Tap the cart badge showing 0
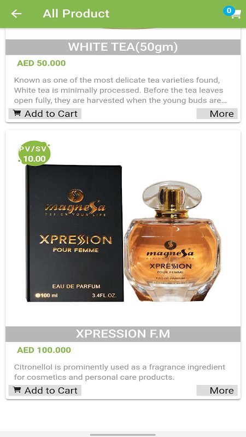The width and height of the screenshot is (246, 437). click(x=229, y=10)
